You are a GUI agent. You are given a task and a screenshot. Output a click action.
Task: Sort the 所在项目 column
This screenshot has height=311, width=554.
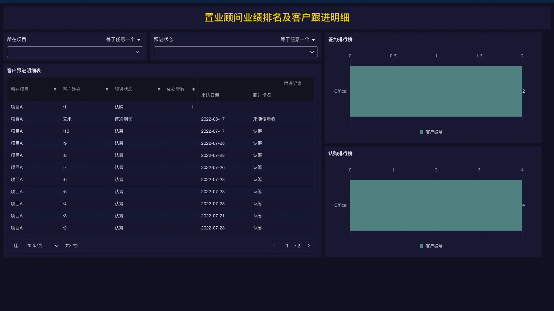pyautogui.click(x=55, y=89)
